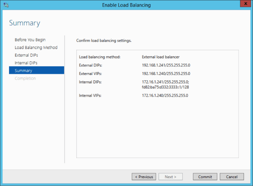Select the External VIPs address 192.168.1.240
Image resolution: width=253 pixels, height=186 pixels.
coord(166,74)
